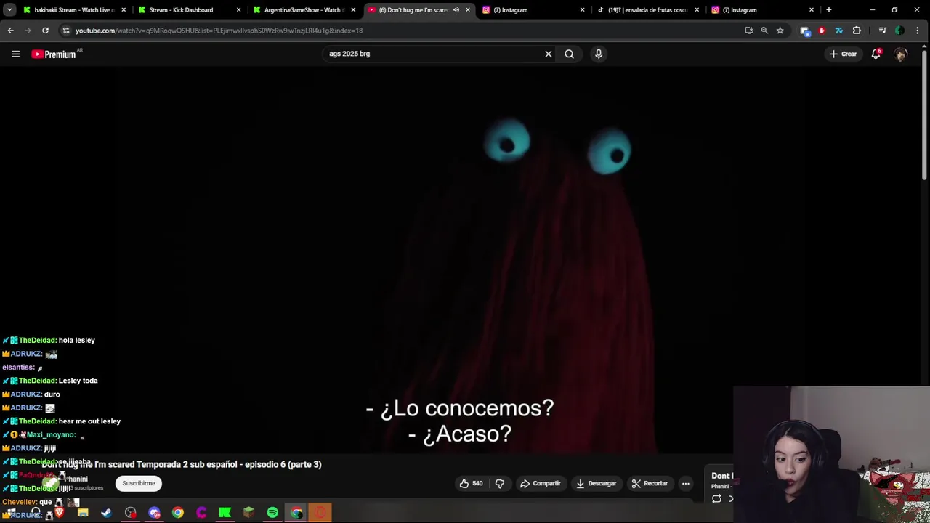Open Spotify from the taskbar
Screen dimensions: 930x523
272,513
